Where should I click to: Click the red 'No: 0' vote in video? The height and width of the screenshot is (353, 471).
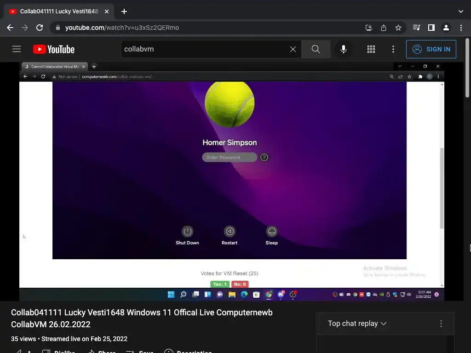coord(240,284)
